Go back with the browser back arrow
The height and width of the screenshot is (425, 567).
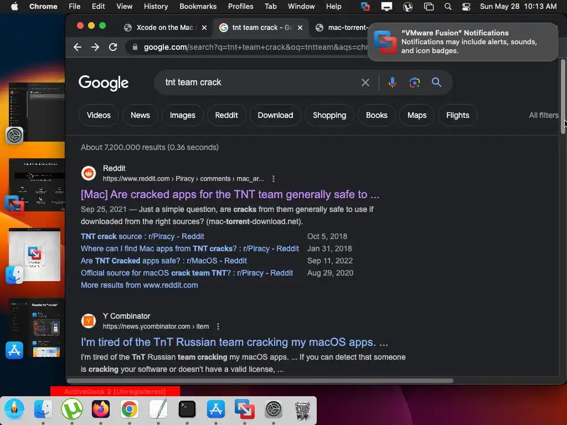(x=78, y=47)
